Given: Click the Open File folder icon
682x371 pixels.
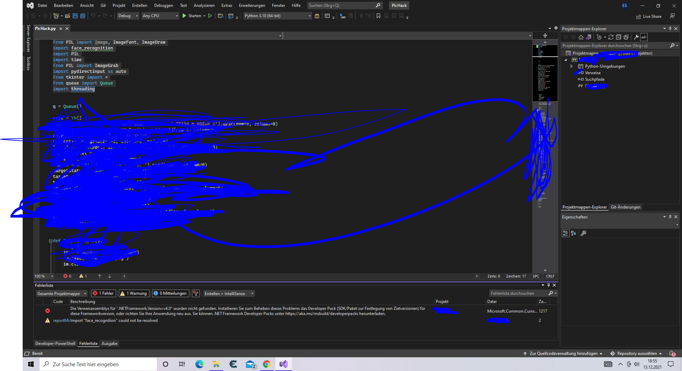Looking at the screenshot, I should (x=68, y=16).
